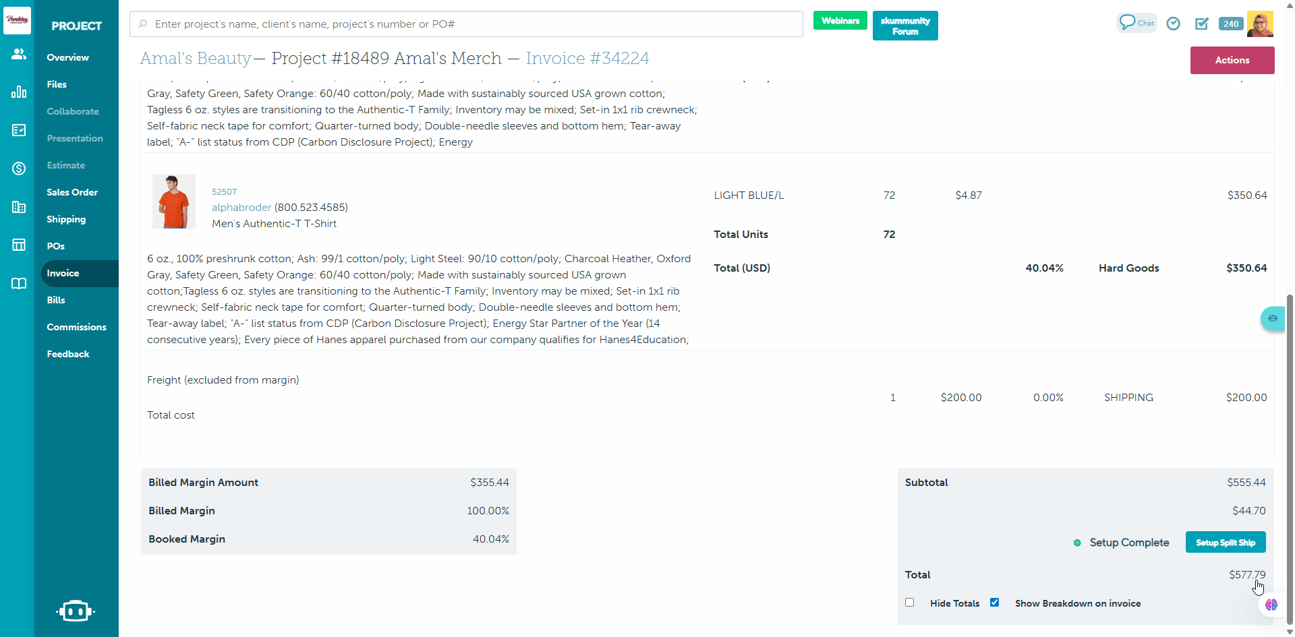
Task: Open the user profile avatar menu
Action: [1260, 24]
